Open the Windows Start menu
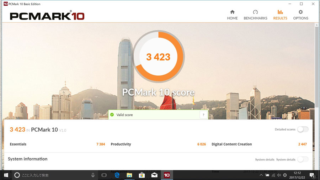 [x=6, y=175]
